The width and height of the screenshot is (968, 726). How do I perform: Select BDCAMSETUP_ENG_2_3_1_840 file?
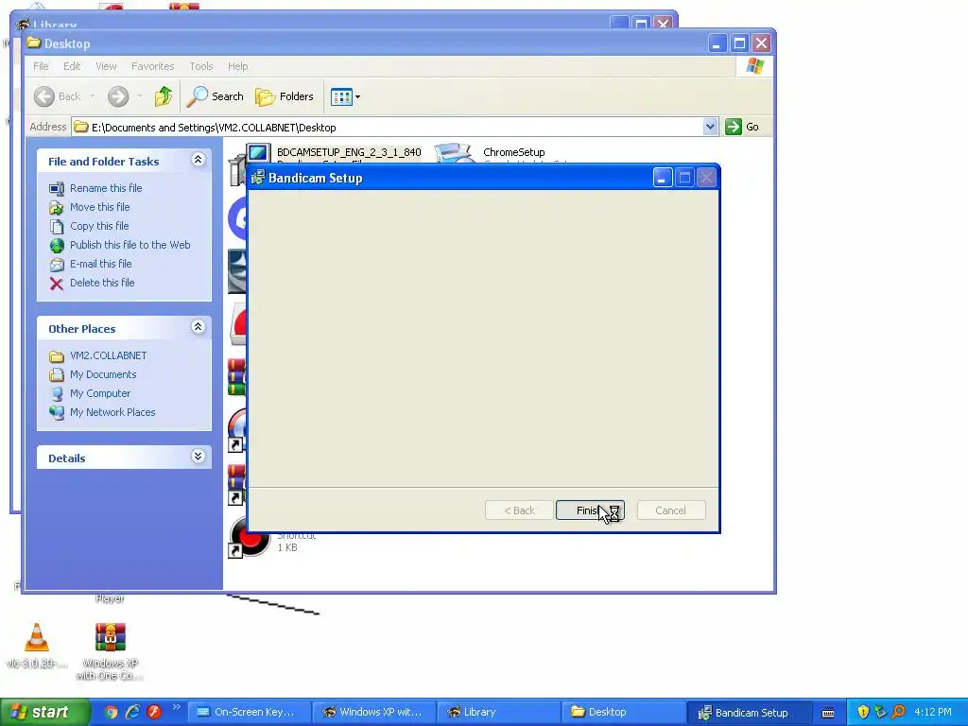[349, 152]
